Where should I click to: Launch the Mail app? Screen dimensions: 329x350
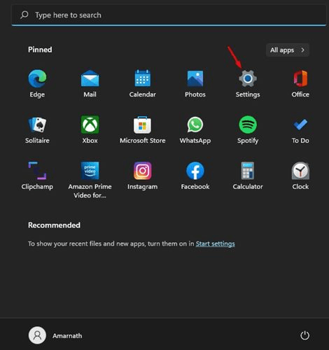(90, 83)
